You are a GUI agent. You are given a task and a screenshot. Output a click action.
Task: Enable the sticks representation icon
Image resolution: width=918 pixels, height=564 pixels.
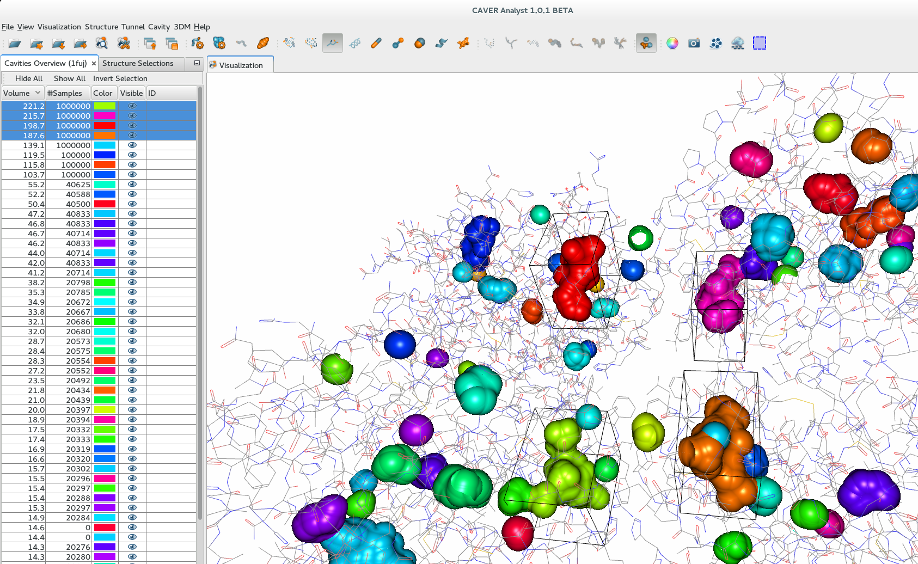point(376,44)
